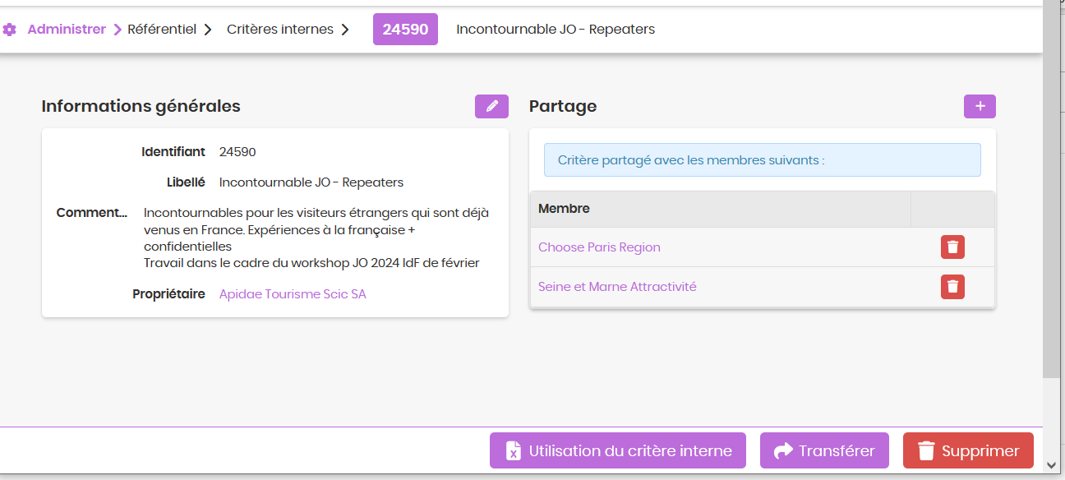Delete Choose Paris Region share via trash icon
This screenshot has height=480, width=1065.
pos(952,247)
